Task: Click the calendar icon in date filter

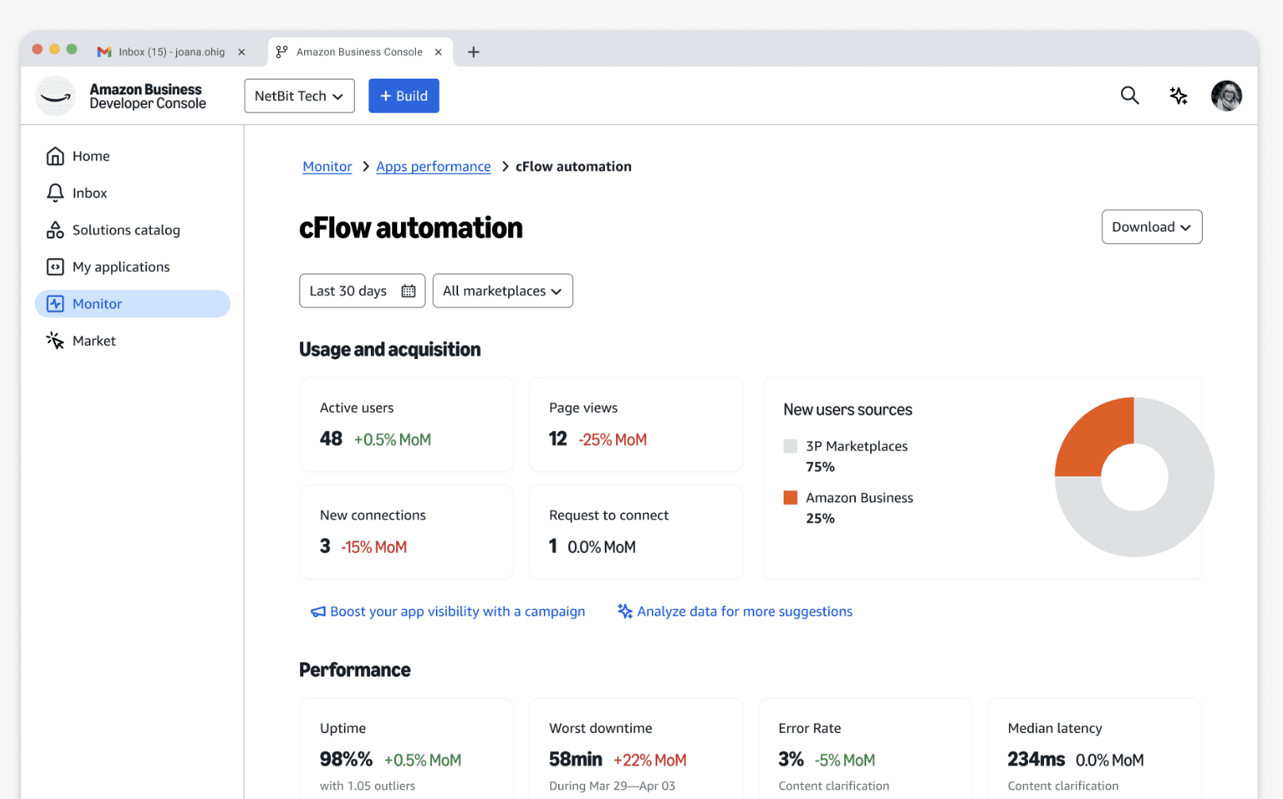Action: tap(408, 291)
